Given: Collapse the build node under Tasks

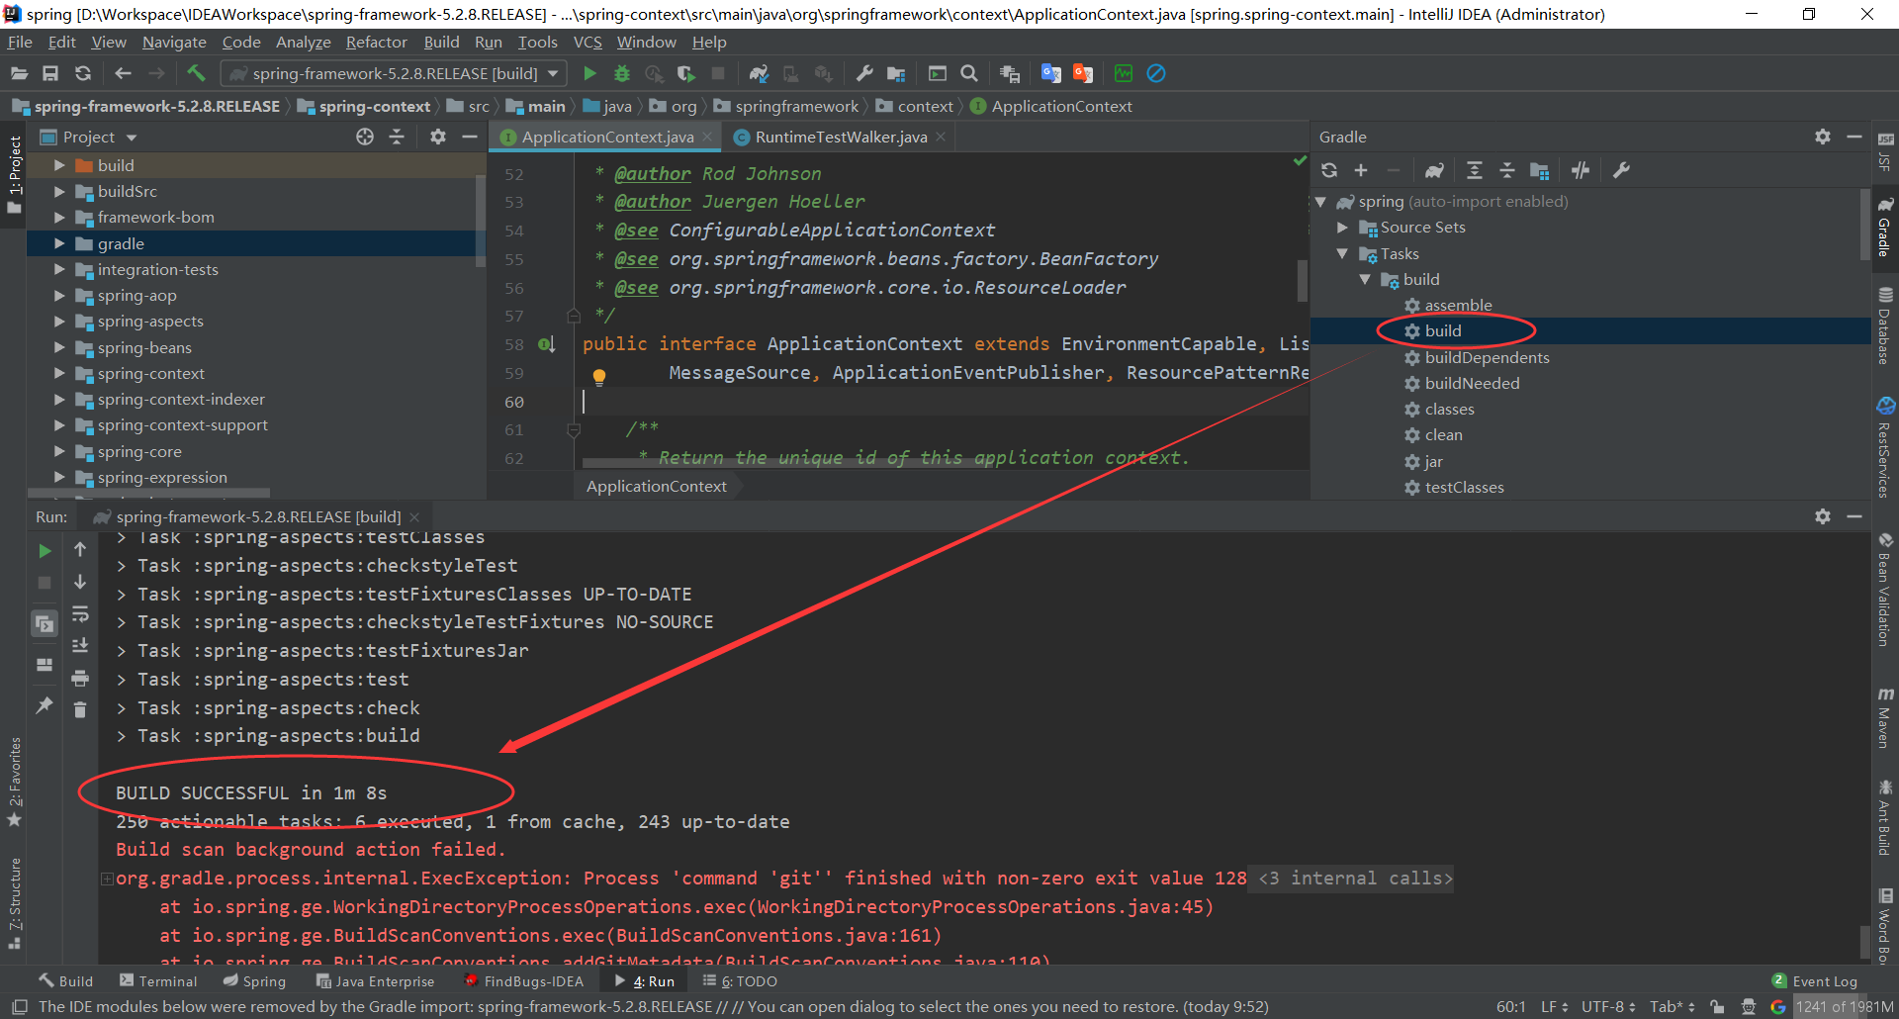Looking at the screenshot, I should (x=1367, y=279).
